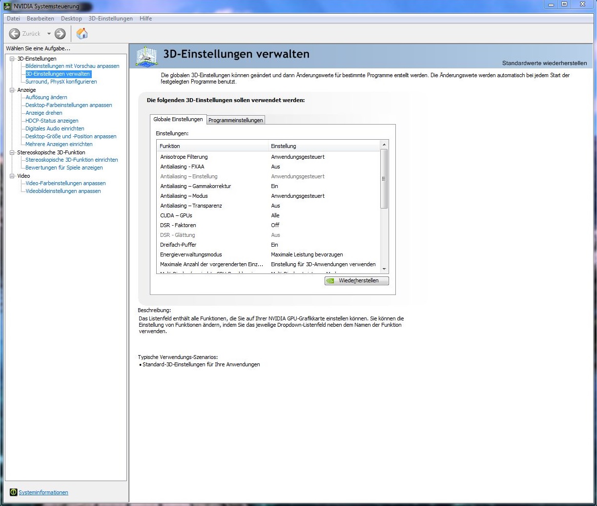The width and height of the screenshot is (597, 506).
Task: Select the Energieverwaltungsmodus row
Action: tap(268, 254)
